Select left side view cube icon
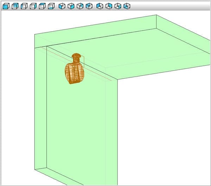The width and height of the screenshot is (211, 186). point(24,6)
